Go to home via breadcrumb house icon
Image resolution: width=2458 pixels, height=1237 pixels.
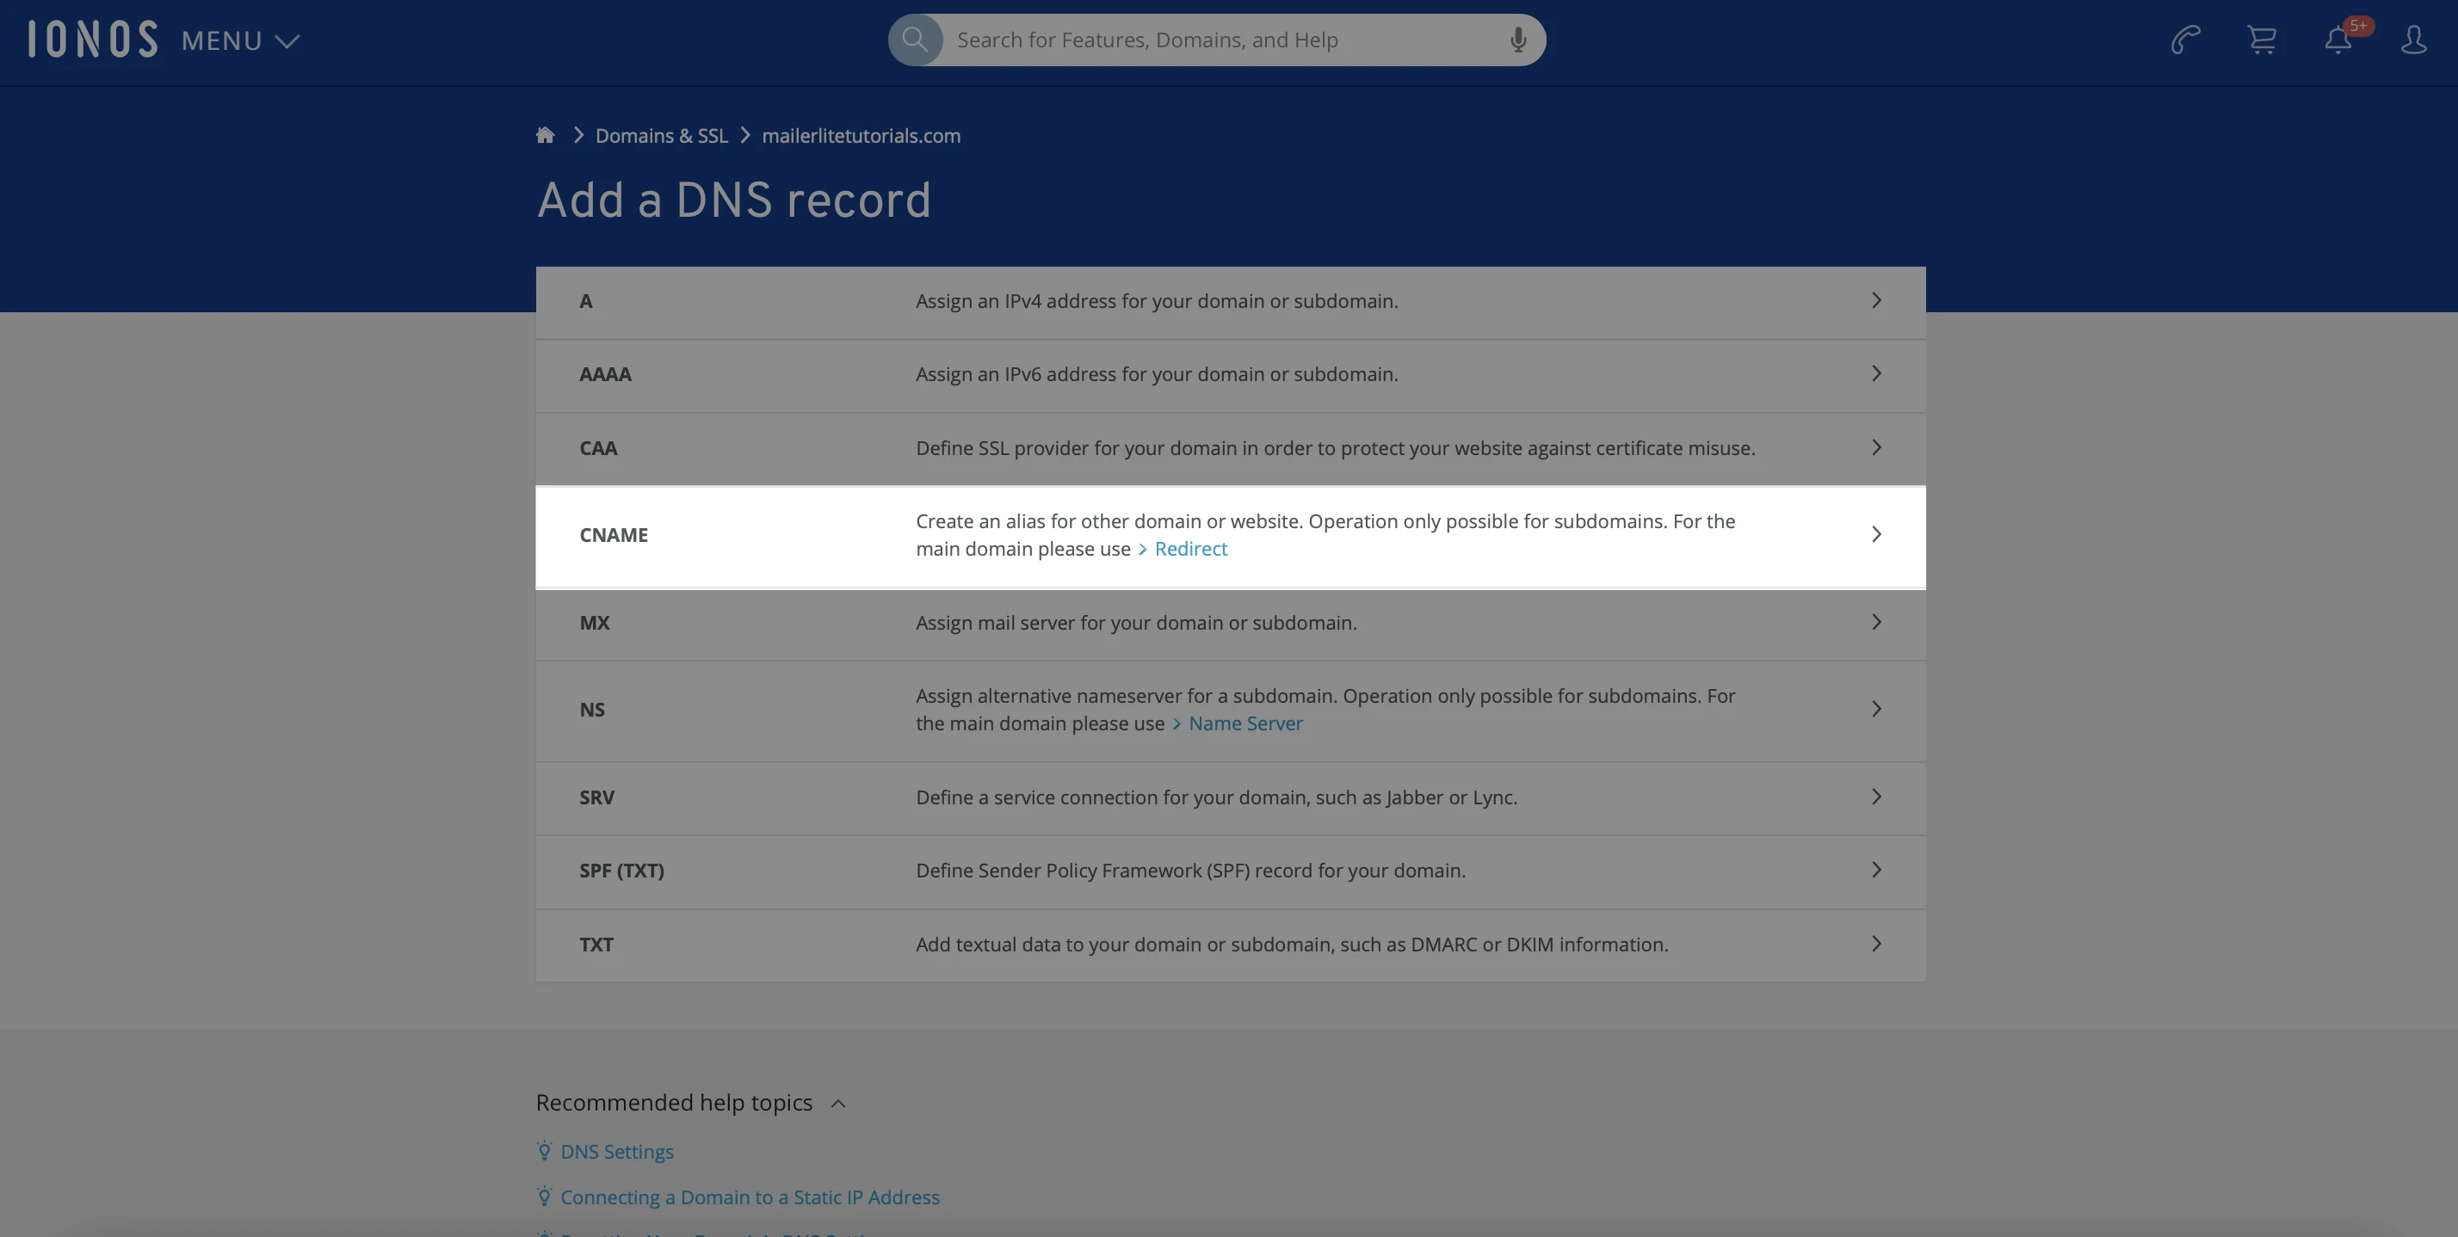(x=545, y=135)
